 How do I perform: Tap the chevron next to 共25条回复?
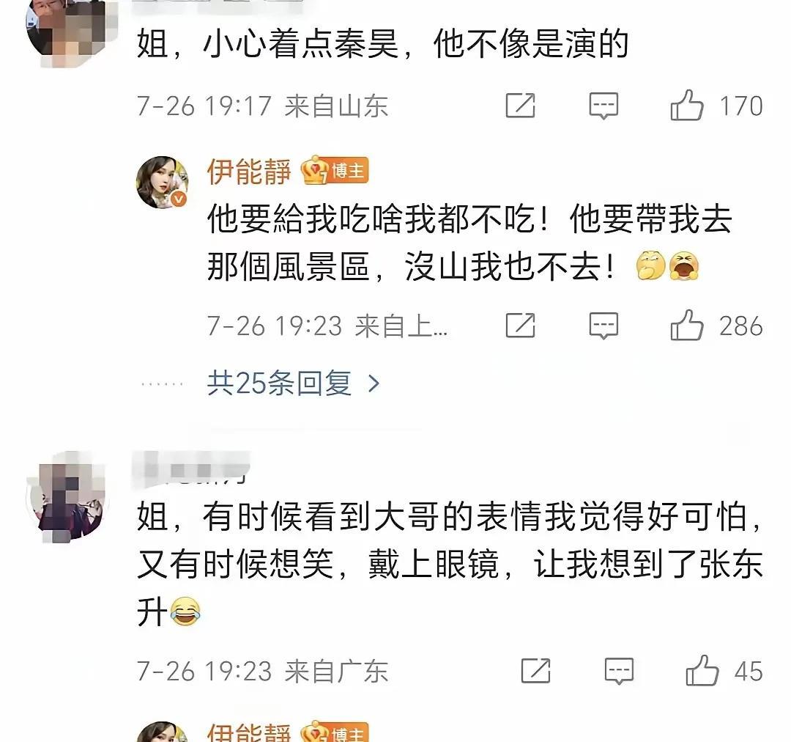click(x=374, y=383)
